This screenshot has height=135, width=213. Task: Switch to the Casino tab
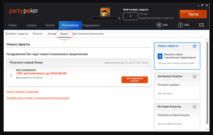pyautogui.click(x=32, y=25)
